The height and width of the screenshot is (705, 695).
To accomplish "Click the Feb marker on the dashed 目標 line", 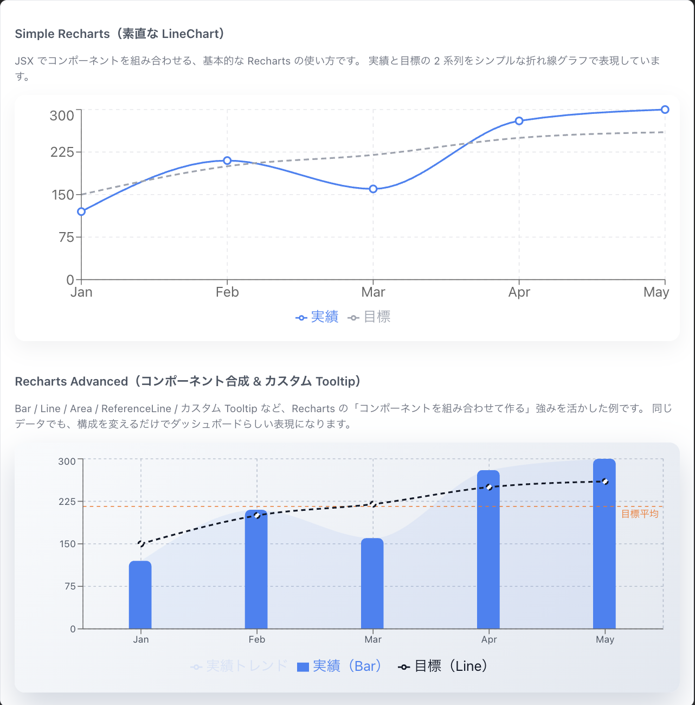I will [x=256, y=516].
